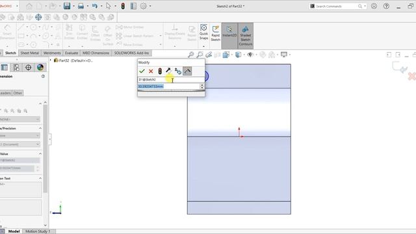Switch to the Sketch tab
This screenshot has height=234, width=416.
10,53
